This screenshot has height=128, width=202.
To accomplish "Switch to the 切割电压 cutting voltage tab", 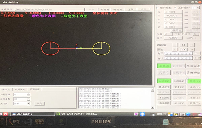I will (x=35, y=89).
